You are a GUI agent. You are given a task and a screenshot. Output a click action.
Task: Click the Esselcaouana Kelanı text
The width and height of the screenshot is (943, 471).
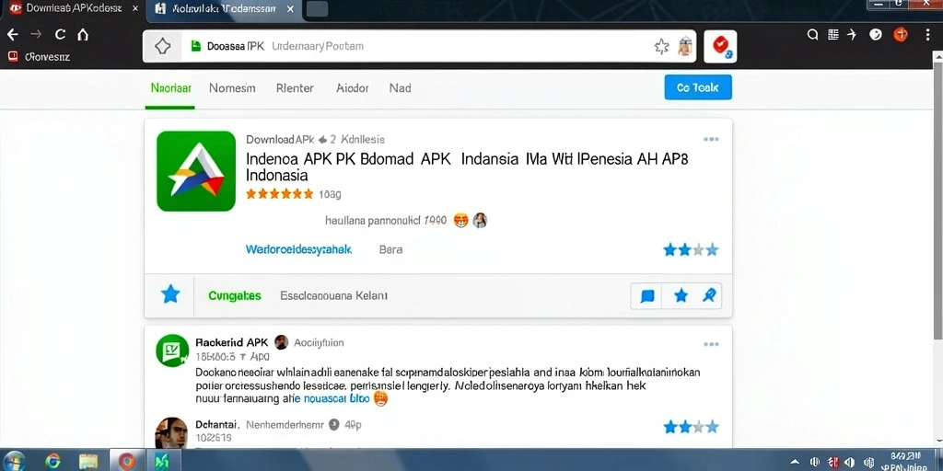coord(333,295)
